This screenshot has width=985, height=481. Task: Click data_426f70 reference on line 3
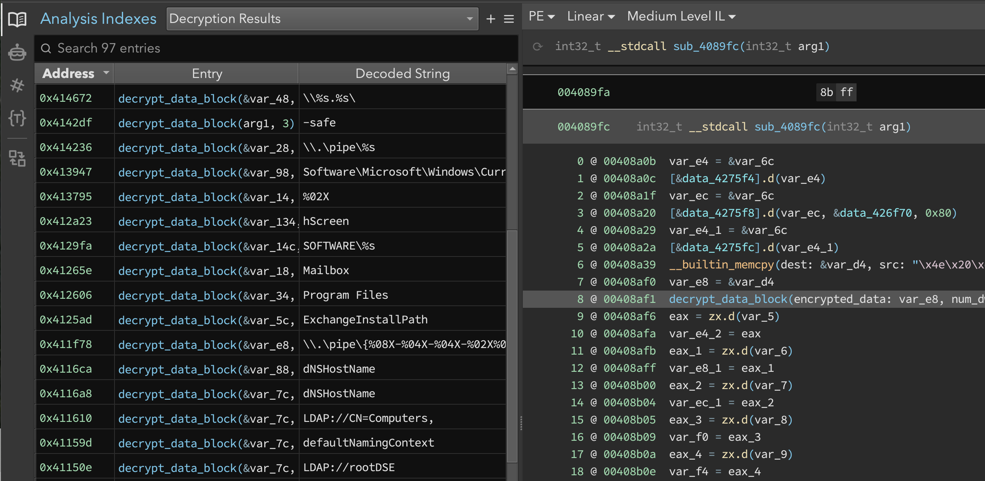point(873,213)
